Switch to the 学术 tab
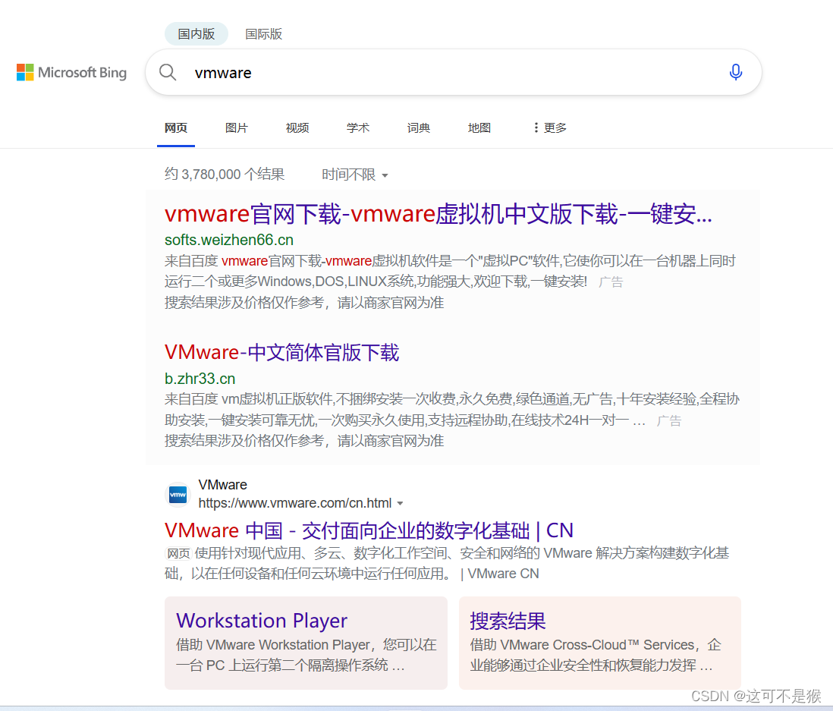This screenshot has height=711, width=833. 357,127
